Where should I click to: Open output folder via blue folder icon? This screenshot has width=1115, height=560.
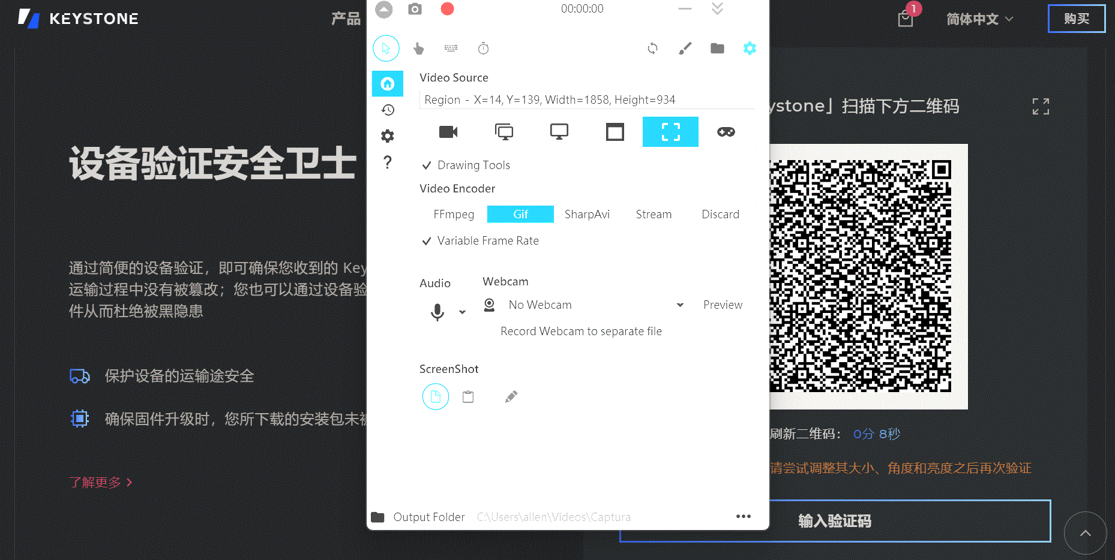tap(718, 49)
